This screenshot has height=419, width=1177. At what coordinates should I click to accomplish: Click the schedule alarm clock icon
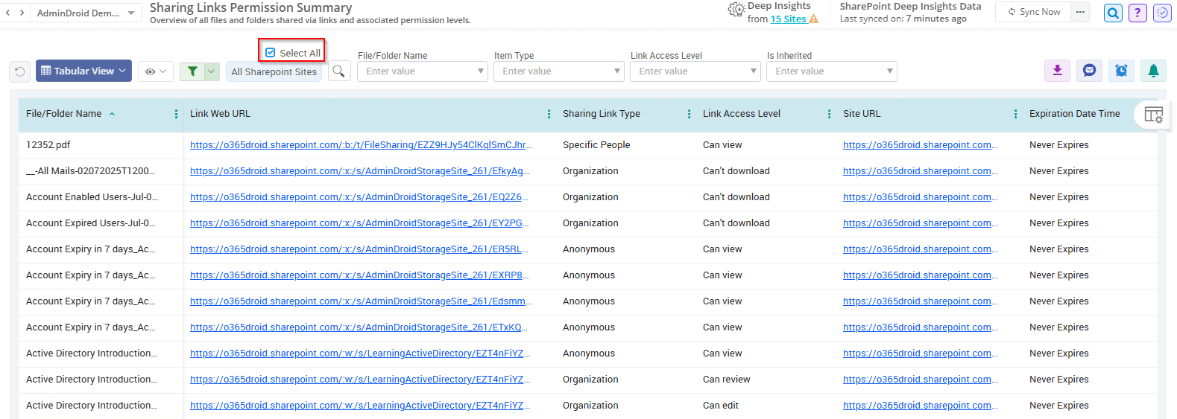1121,71
